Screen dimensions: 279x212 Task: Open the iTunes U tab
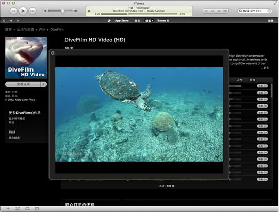tap(163, 21)
